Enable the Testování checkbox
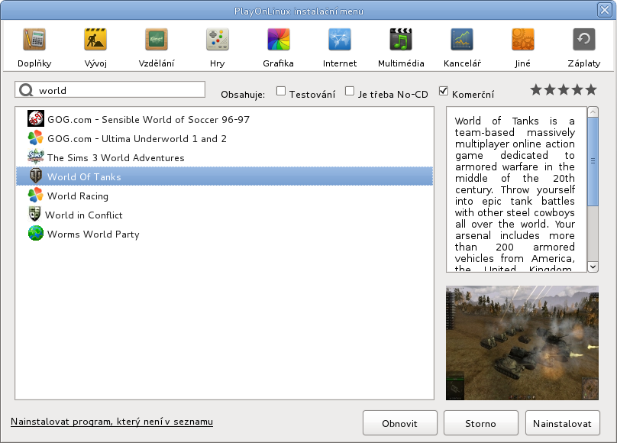 click(x=280, y=92)
